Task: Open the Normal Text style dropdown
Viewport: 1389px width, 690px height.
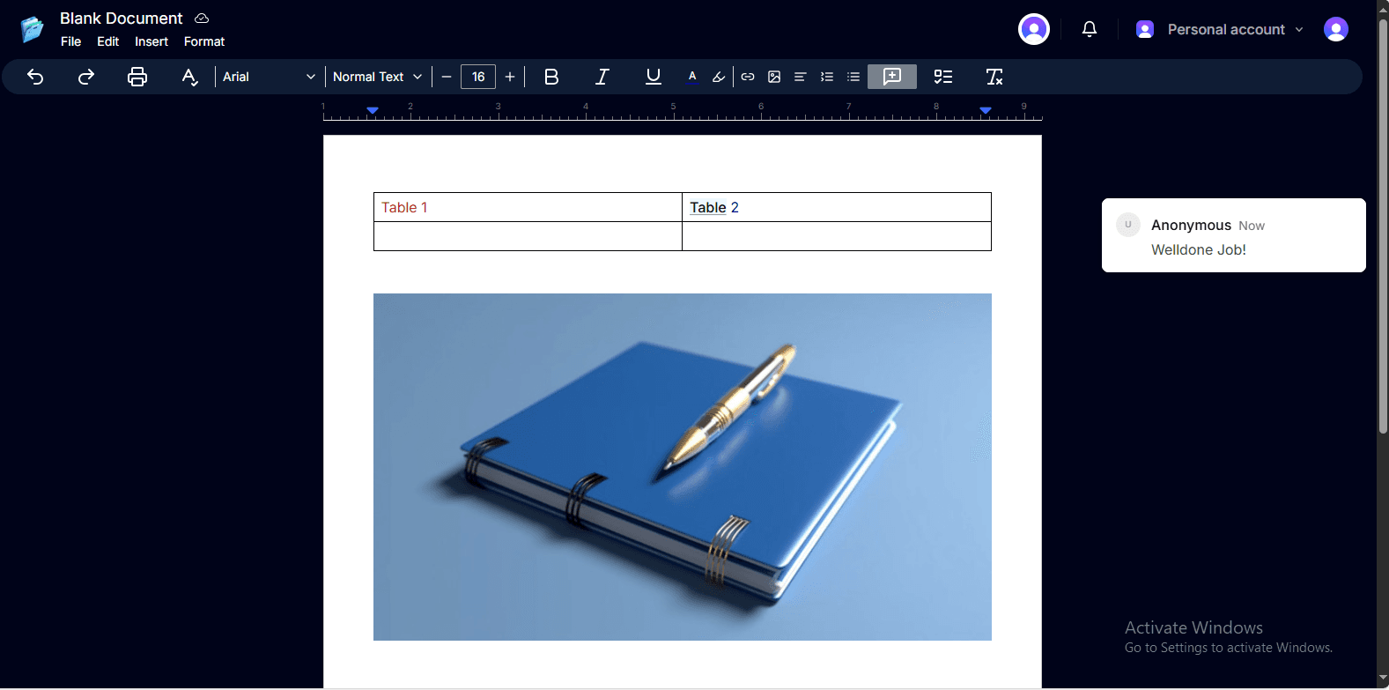Action: click(x=377, y=77)
